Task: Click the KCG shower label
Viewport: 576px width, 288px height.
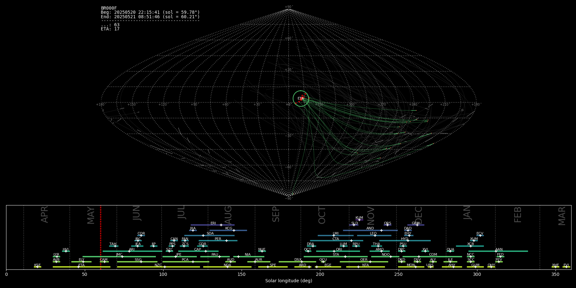Action: pyautogui.click(x=229, y=228)
